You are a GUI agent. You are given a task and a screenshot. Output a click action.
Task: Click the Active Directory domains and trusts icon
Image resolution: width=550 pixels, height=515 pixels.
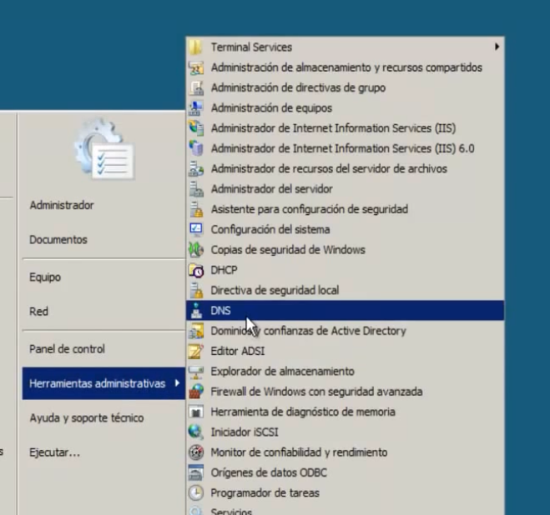point(196,331)
